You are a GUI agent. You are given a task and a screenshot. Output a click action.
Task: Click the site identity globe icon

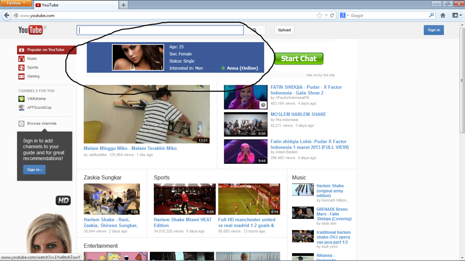pyautogui.click(x=16, y=16)
